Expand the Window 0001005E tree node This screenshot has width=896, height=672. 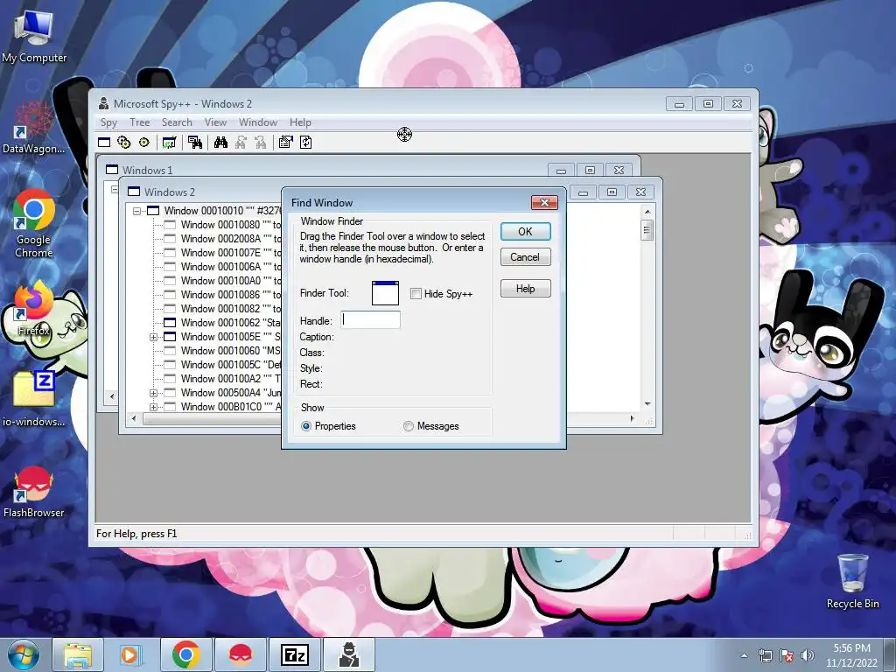153,337
